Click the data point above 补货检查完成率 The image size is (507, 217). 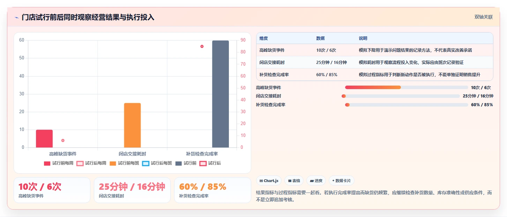202,46
